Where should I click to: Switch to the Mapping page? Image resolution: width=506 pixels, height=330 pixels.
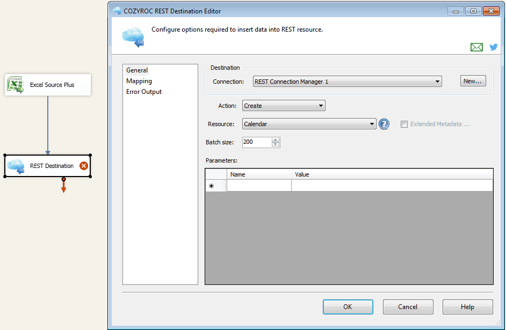(139, 81)
